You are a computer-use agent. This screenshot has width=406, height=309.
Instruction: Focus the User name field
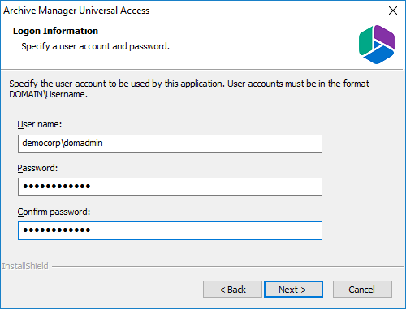(x=170, y=144)
